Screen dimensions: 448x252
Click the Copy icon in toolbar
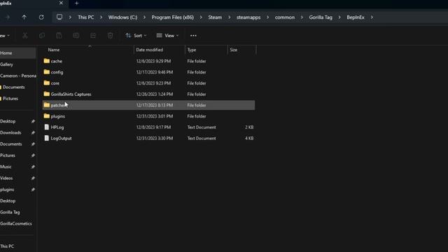(x=42, y=36)
